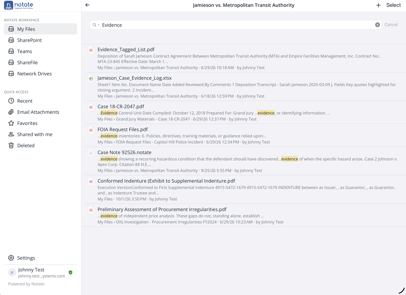Viewport: 406px width, 295px height.
Task: Open Network Drives in sidebar
Action: click(41, 73)
